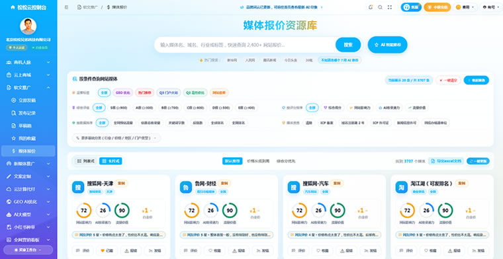Click the 淘 logo on the 淘江湖 card

(x=401, y=187)
